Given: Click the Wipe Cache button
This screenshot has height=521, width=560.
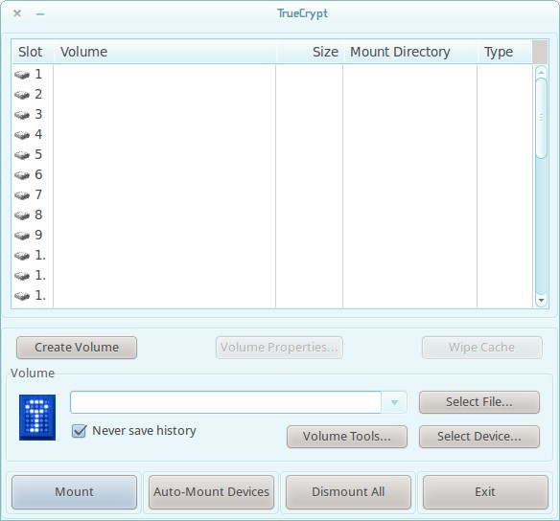Looking at the screenshot, I should 481,348.
